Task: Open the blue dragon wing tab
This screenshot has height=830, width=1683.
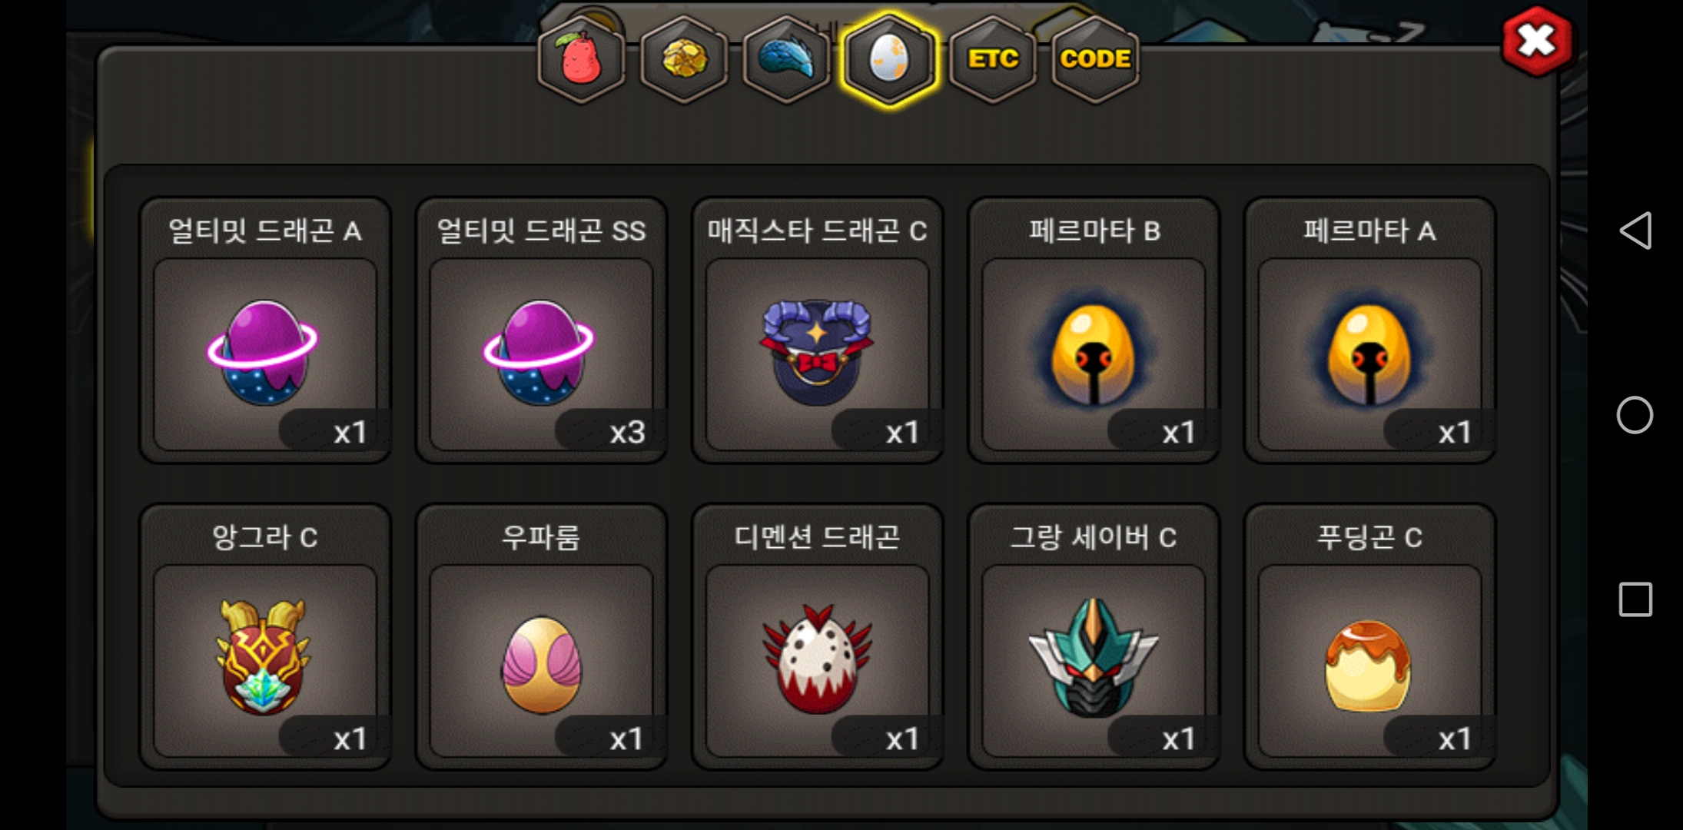Action: click(x=786, y=59)
